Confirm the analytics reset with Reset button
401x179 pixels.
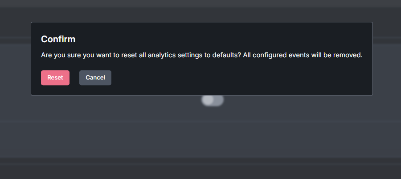point(55,78)
